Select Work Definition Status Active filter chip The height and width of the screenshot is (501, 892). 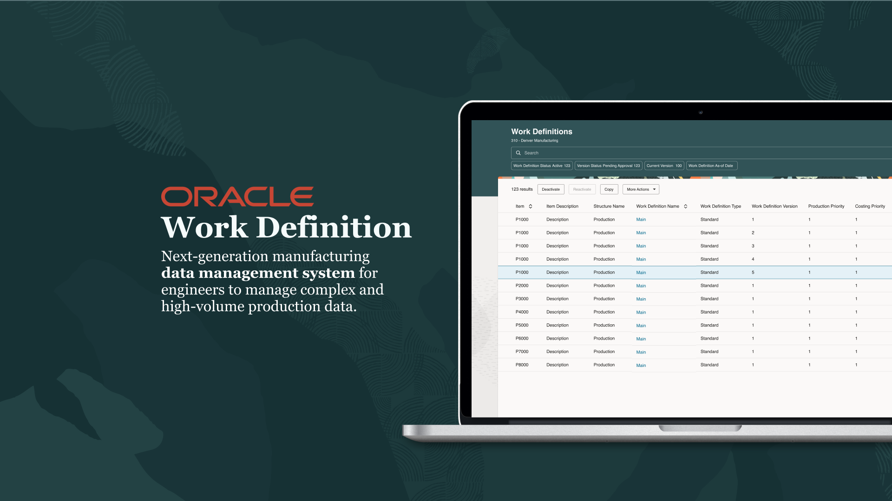point(542,166)
